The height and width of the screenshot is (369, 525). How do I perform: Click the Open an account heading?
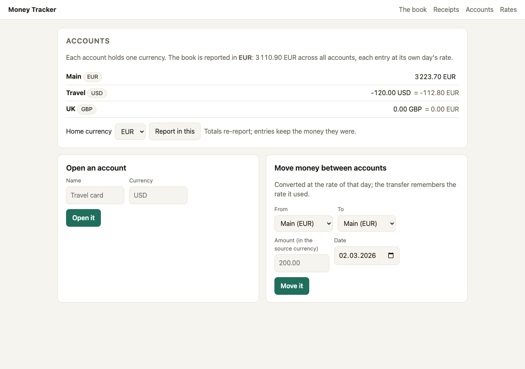click(x=96, y=168)
